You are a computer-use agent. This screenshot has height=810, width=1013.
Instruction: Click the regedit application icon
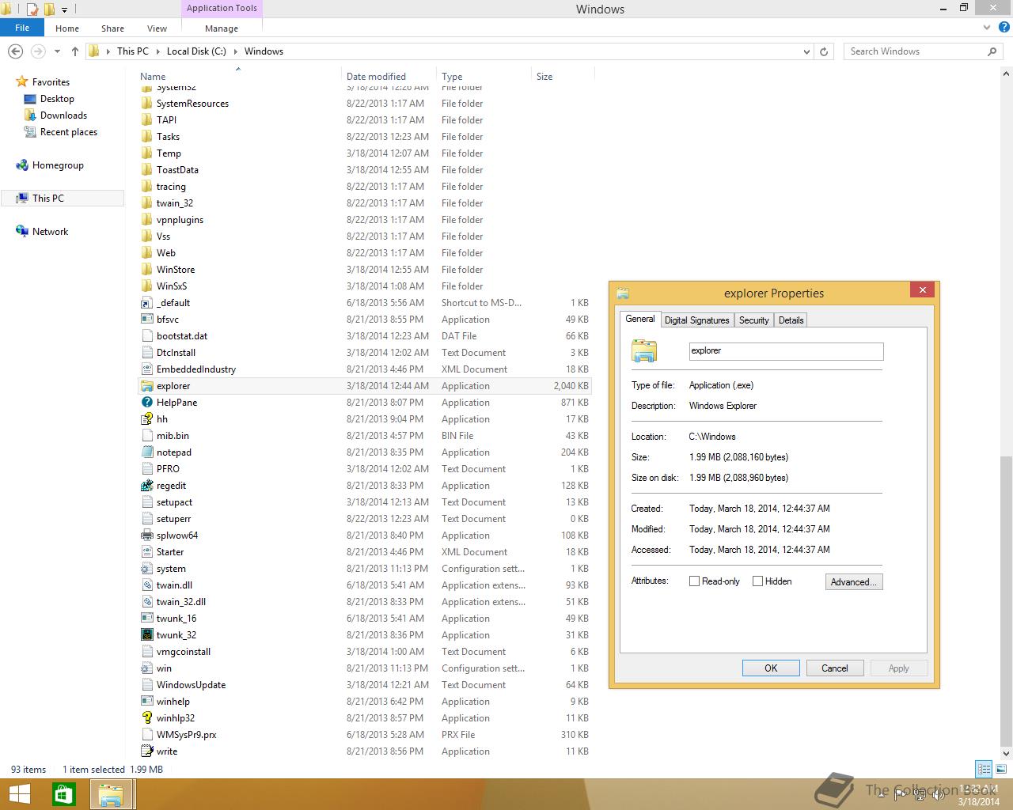(146, 486)
